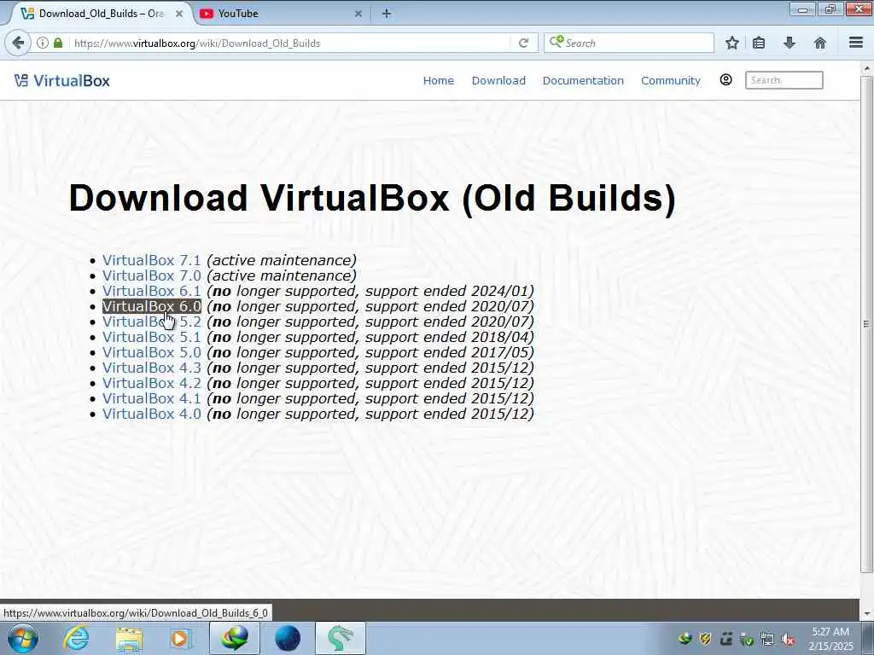Focus the VirtualBox site search field
The image size is (874, 655).
(x=784, y=80)
